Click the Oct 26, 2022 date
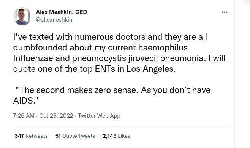 click(56, 116)
